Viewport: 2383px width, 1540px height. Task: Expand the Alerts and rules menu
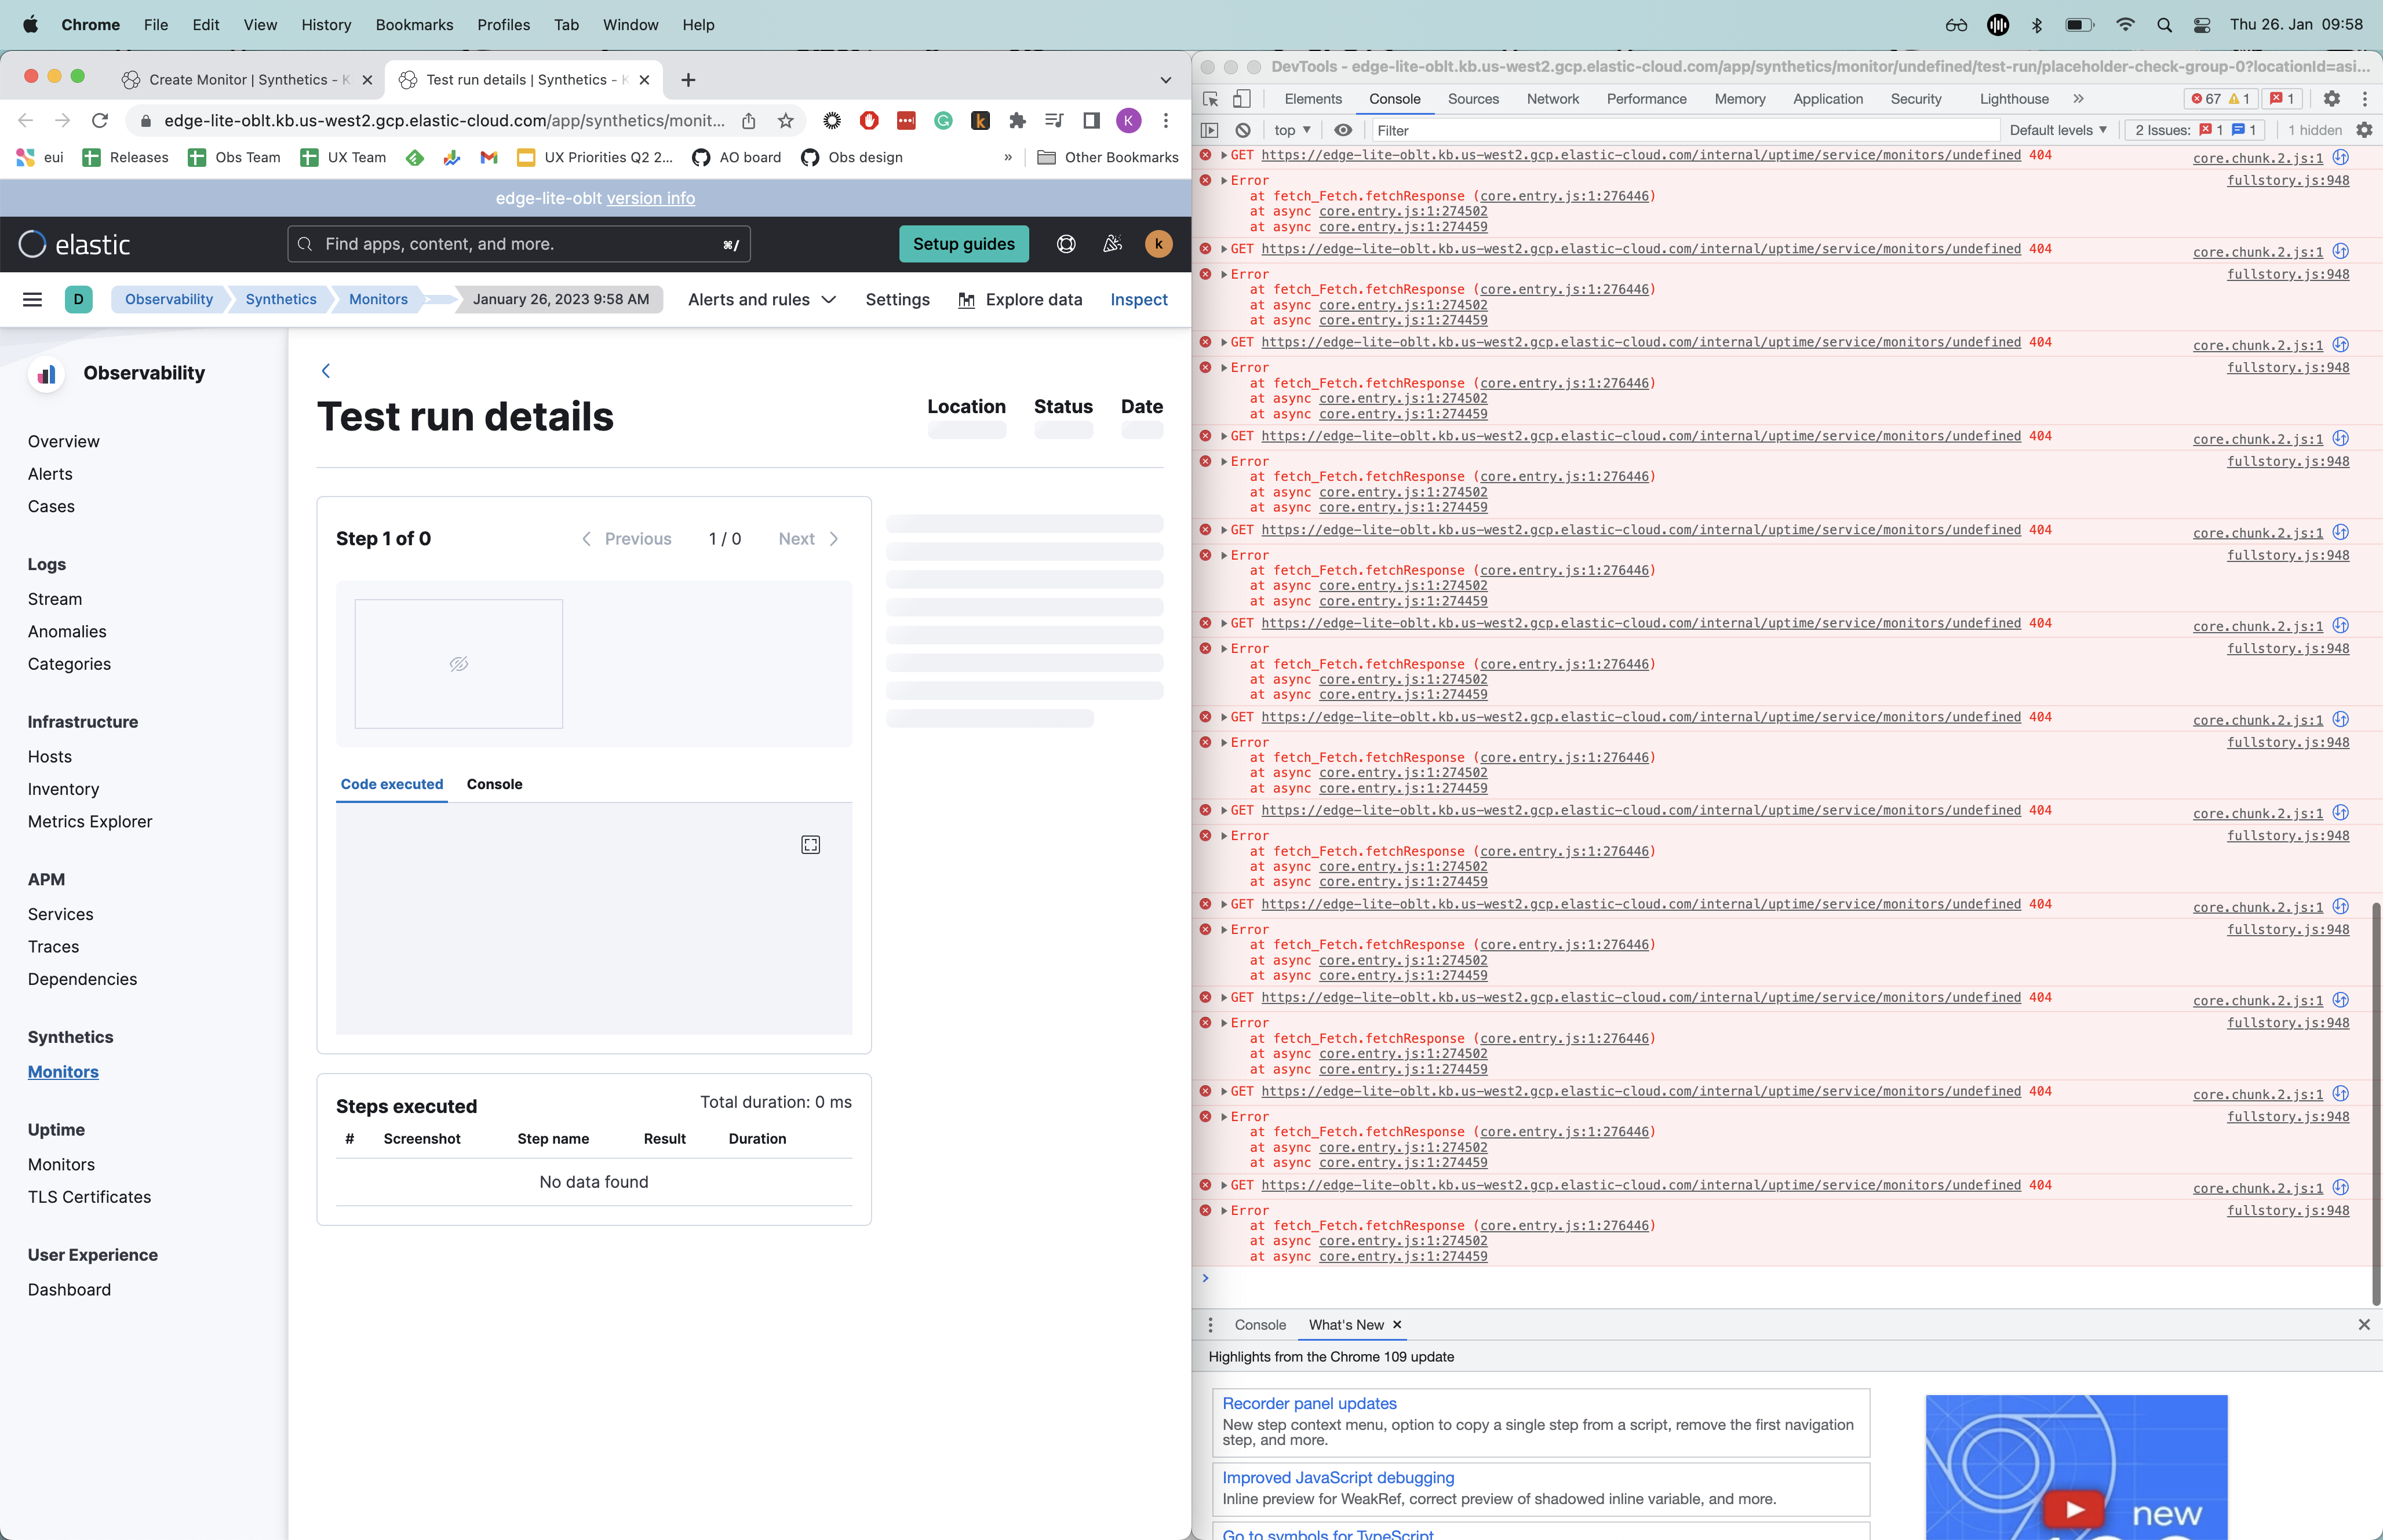(x=762, y=299)
